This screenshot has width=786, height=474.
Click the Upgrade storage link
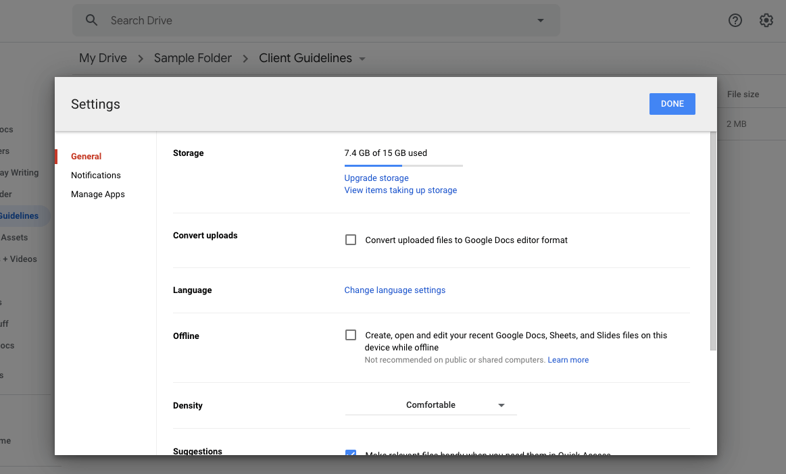click(x=376, y=178)
